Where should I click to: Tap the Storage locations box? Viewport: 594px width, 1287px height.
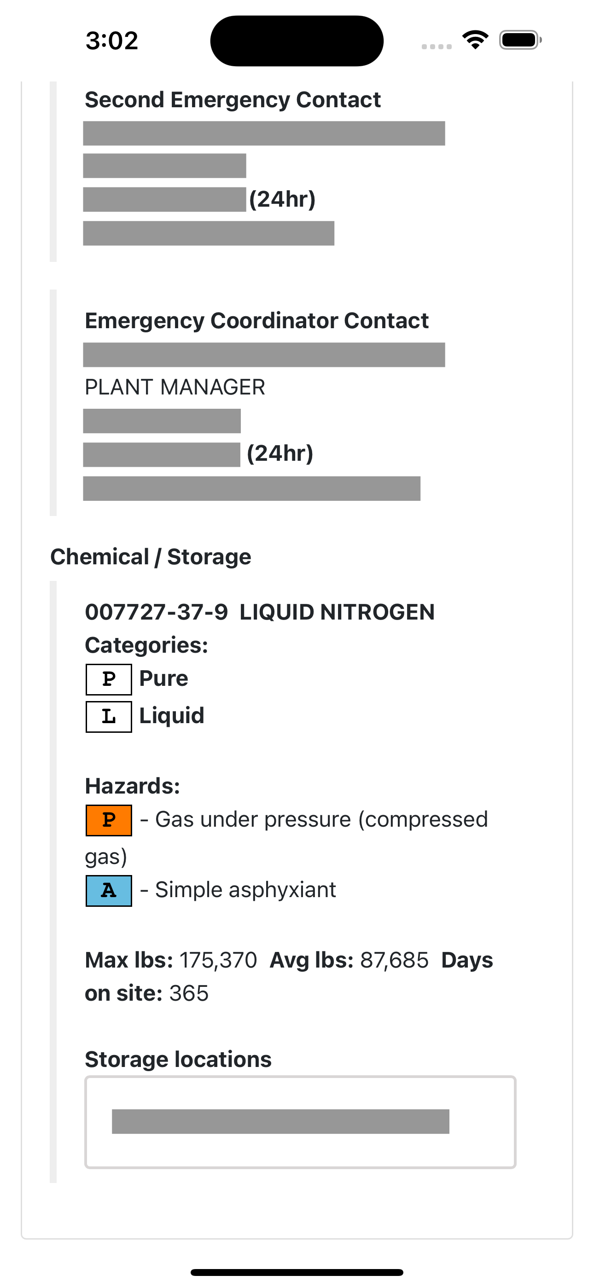pyautogui.click(x=300, y=1122)
